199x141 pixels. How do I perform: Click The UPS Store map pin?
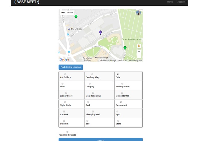69,29
